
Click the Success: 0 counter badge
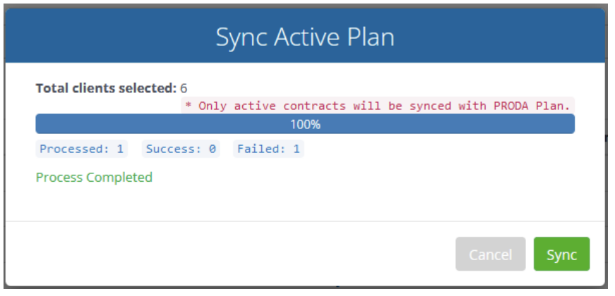[x=181, y=149]
